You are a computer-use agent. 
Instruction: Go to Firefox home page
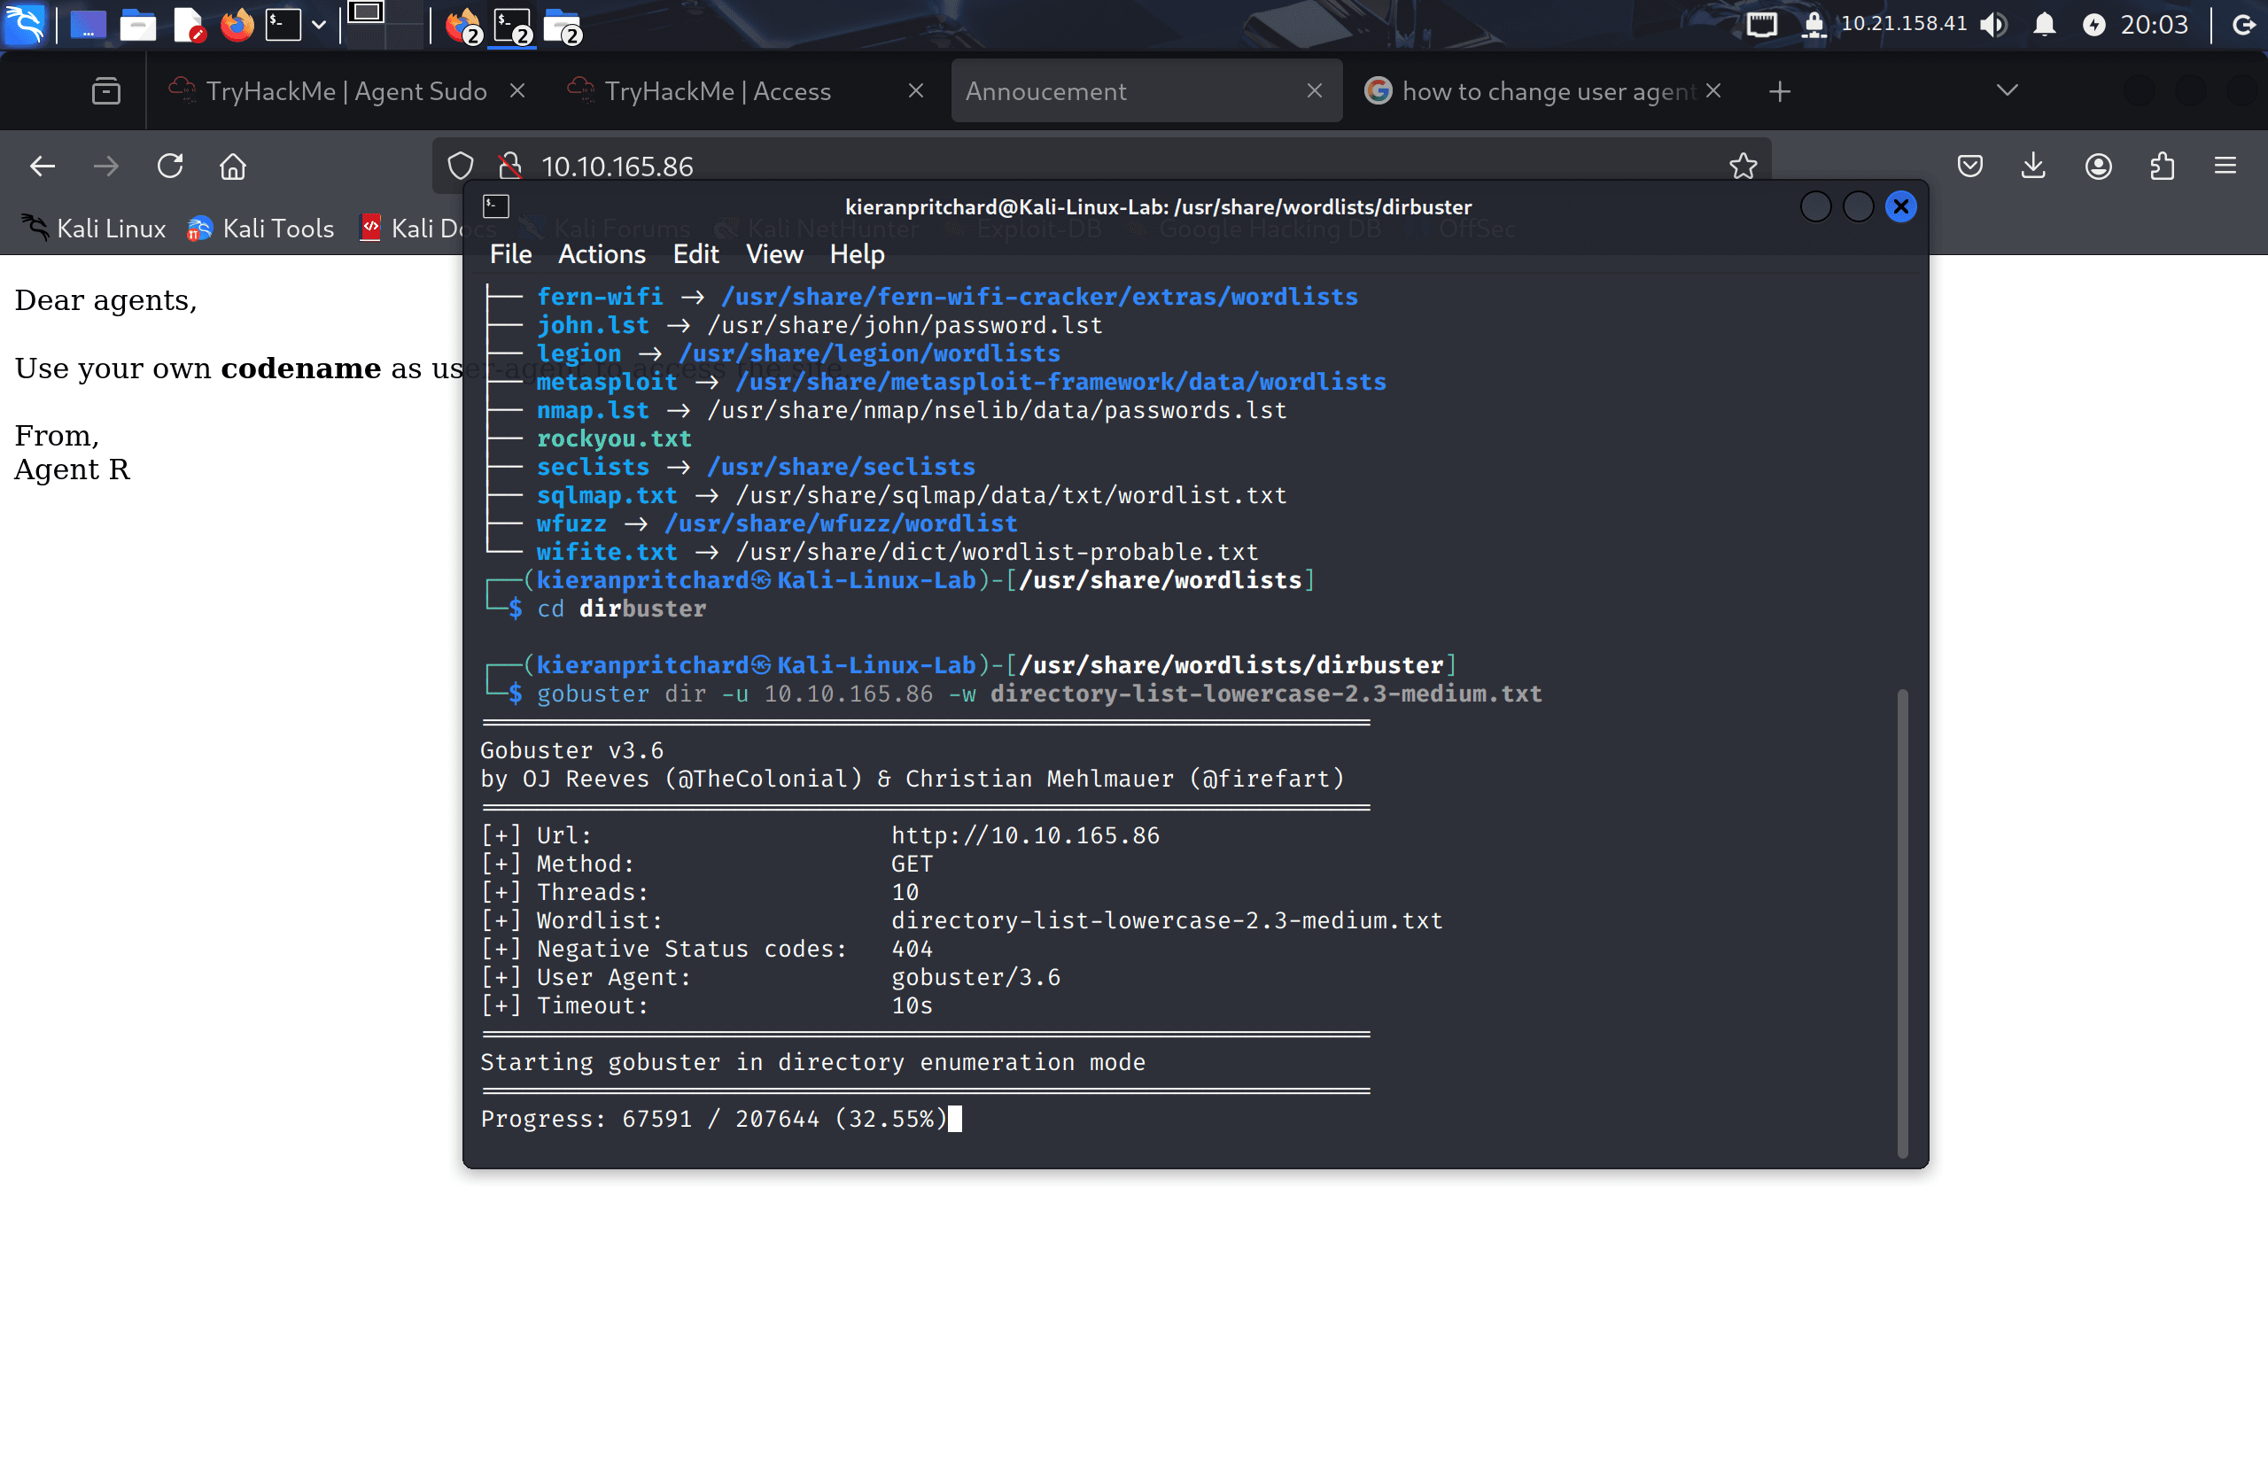pos(234,167)
